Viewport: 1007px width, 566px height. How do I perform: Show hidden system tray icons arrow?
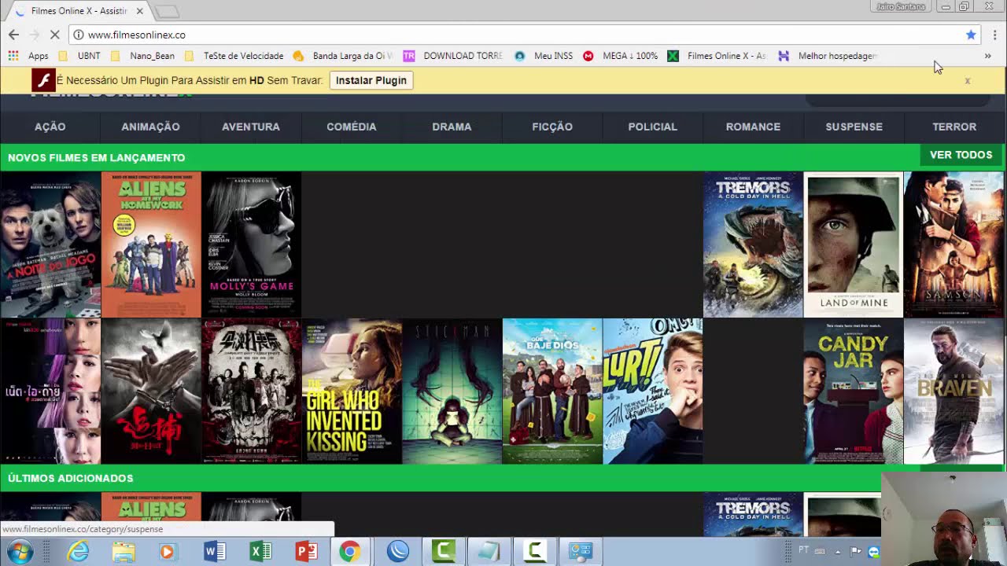837,552
